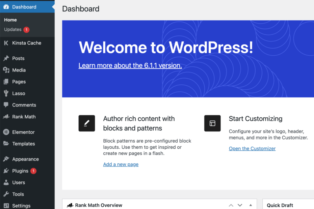The width and height of the screenshot is (314, 209).
Task: Click the Pages stack icon
Action: [x=6, y=82]
